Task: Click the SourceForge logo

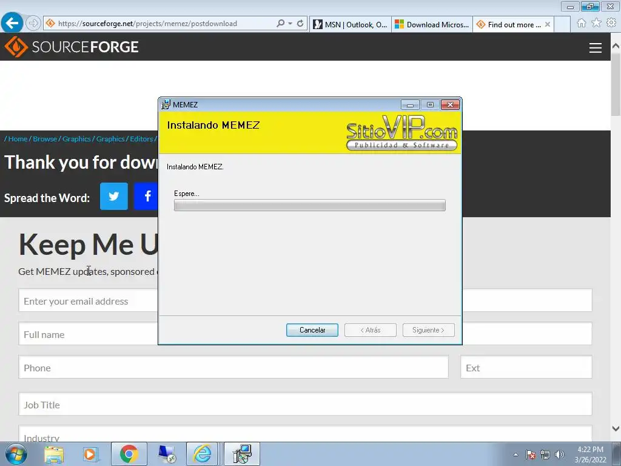Action: pyautogui.click(x=72, y=47)
